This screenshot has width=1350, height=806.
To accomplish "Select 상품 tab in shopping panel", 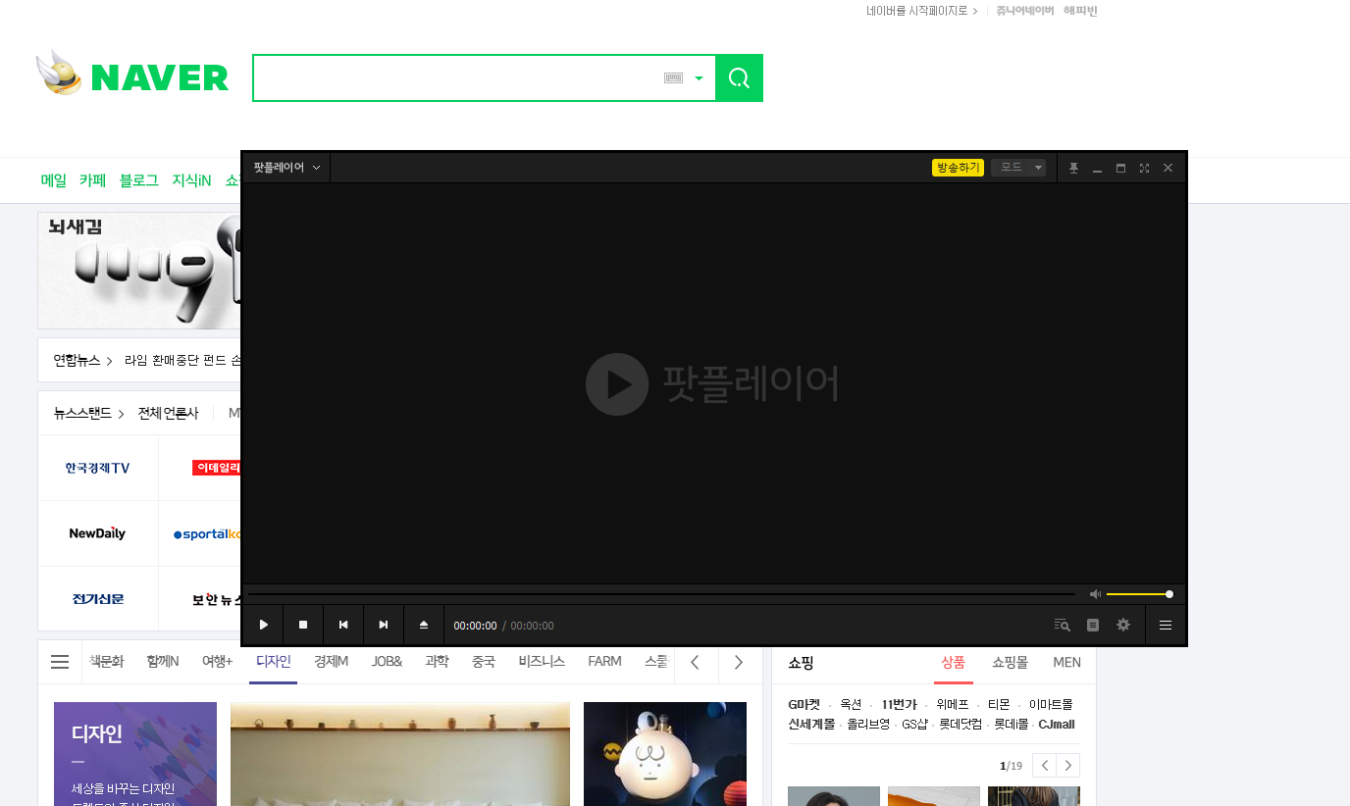I will pos(954,663).
